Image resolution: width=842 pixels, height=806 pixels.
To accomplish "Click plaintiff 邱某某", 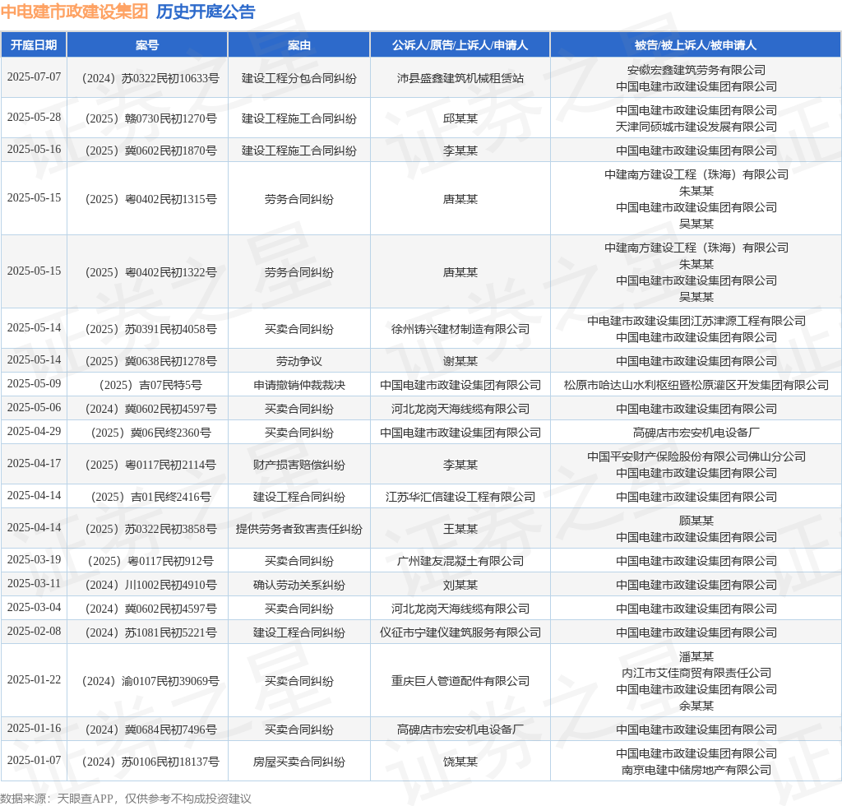I will point(460,118).
